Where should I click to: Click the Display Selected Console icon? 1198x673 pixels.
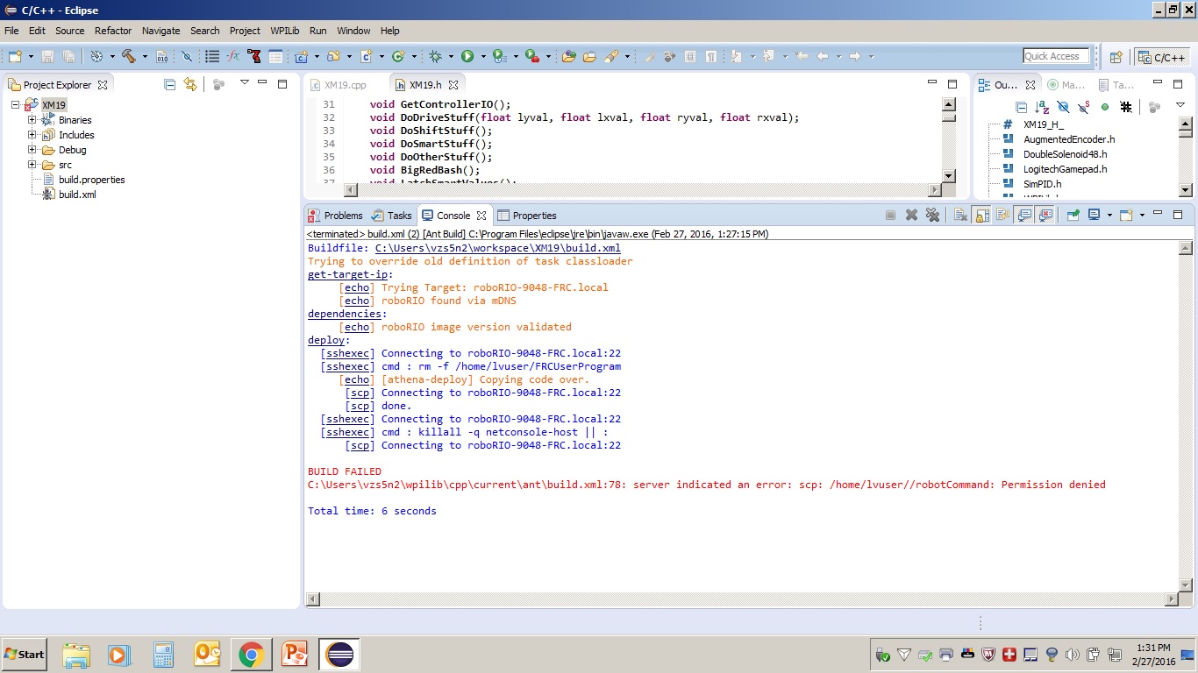pyautogui.click(x=1094, y=215)
